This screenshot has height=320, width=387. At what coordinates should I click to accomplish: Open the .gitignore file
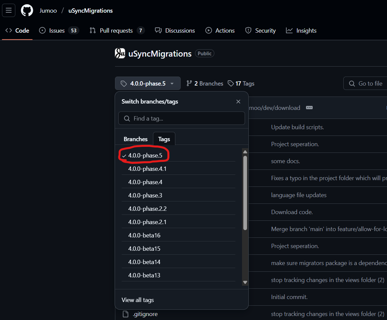coord(145,314)
